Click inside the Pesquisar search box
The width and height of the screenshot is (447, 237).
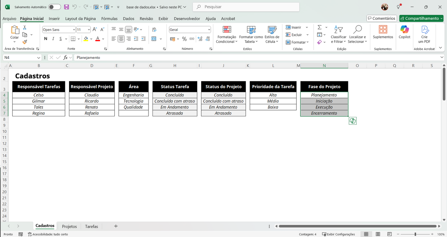[x=246, y=6]
